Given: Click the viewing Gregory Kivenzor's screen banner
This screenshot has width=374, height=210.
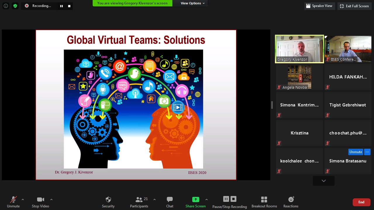Looking at the screenshot, I should click(132, 3).
